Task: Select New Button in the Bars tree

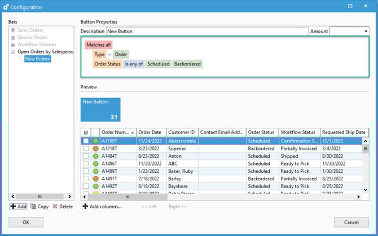Action: (37, 59)
